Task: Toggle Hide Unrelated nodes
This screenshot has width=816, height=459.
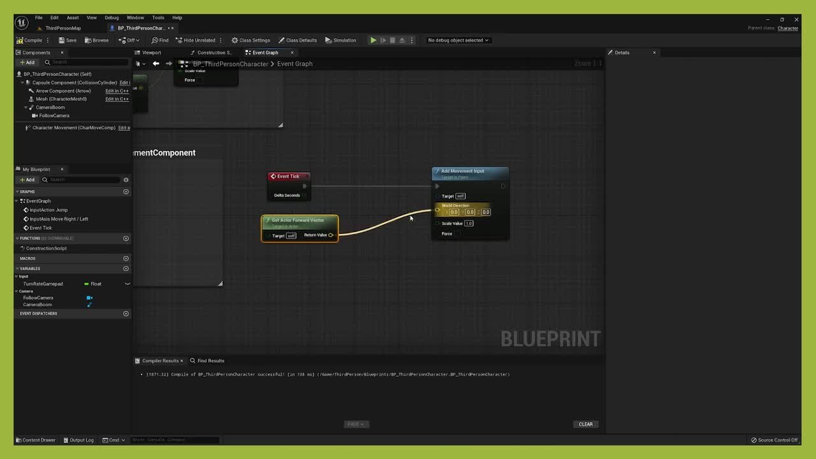Action: (x=196, y=40)
